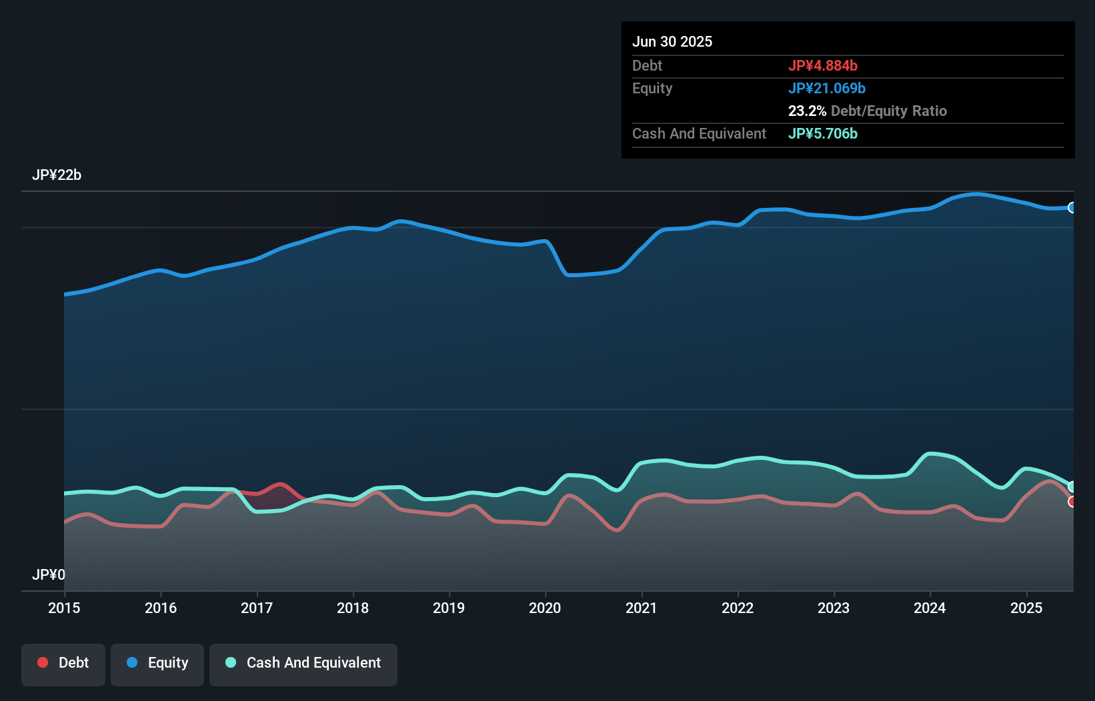
Task: Select the Equity endpoint marker on the chart
Action: pos(1072,207)
